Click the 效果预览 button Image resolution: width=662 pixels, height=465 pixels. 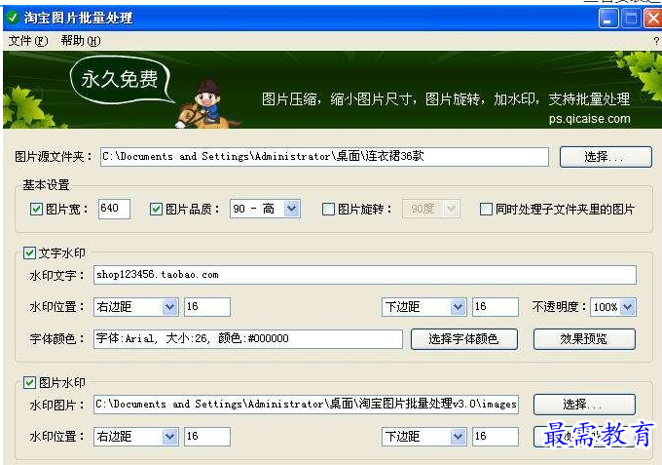[x=584, y=339]
